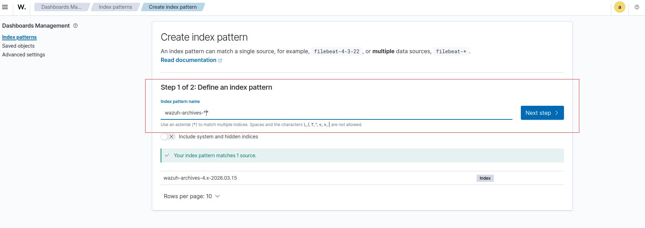Click the arrow icon on Next step

pos(557,113)
